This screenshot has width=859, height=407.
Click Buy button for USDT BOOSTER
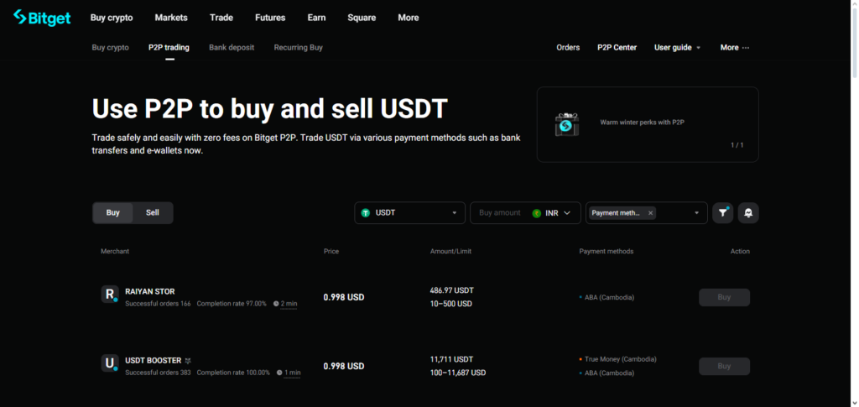[724, 367]
